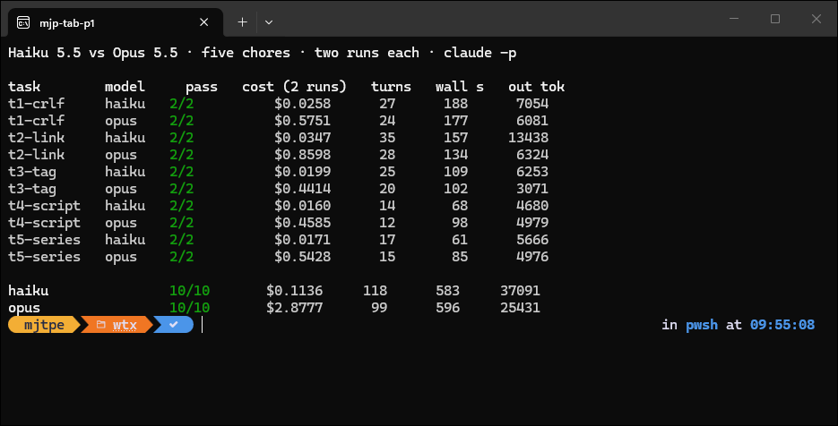Click the 'out tok' column header
Screen dimensions: 838x426
[536, 87]
